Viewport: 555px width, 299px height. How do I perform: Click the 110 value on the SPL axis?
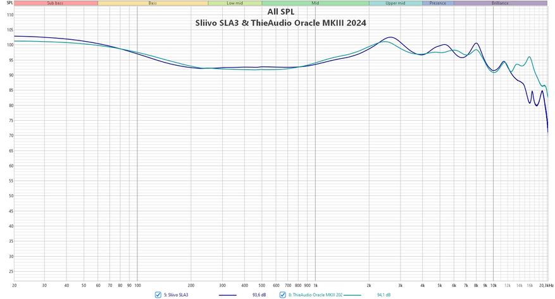[10, 15]
